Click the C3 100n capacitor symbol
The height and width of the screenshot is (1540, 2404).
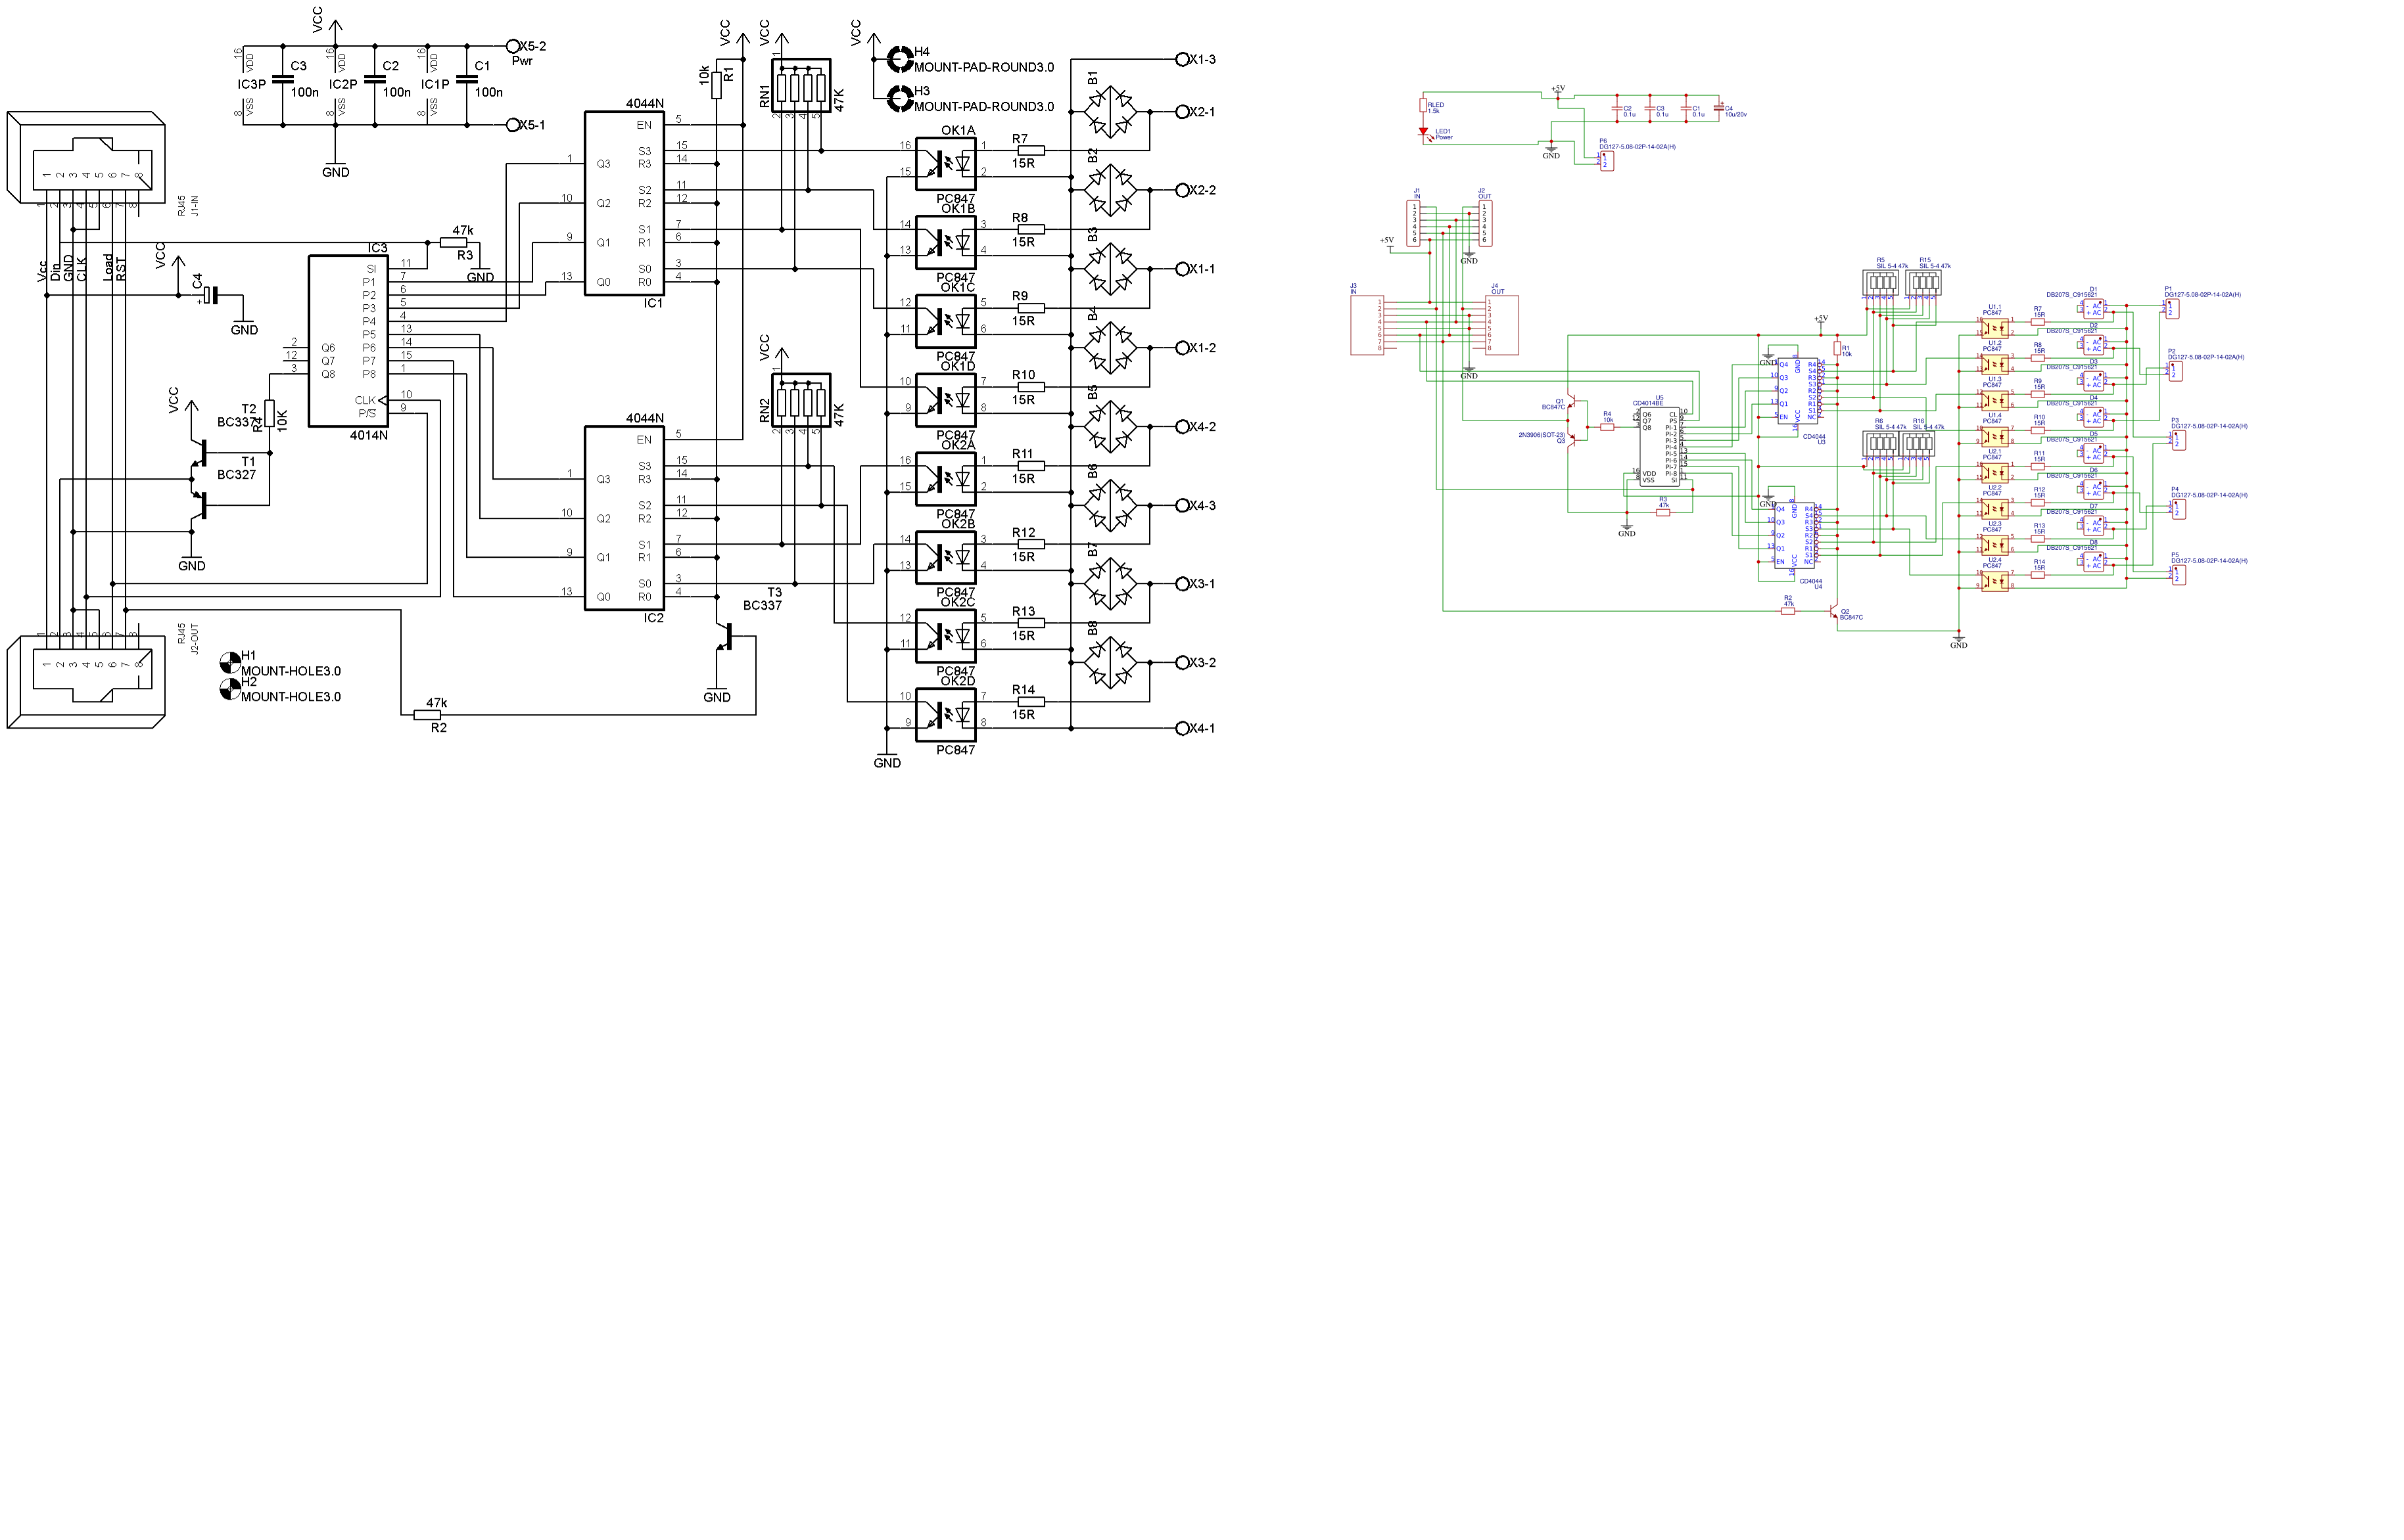click(283, 79)
